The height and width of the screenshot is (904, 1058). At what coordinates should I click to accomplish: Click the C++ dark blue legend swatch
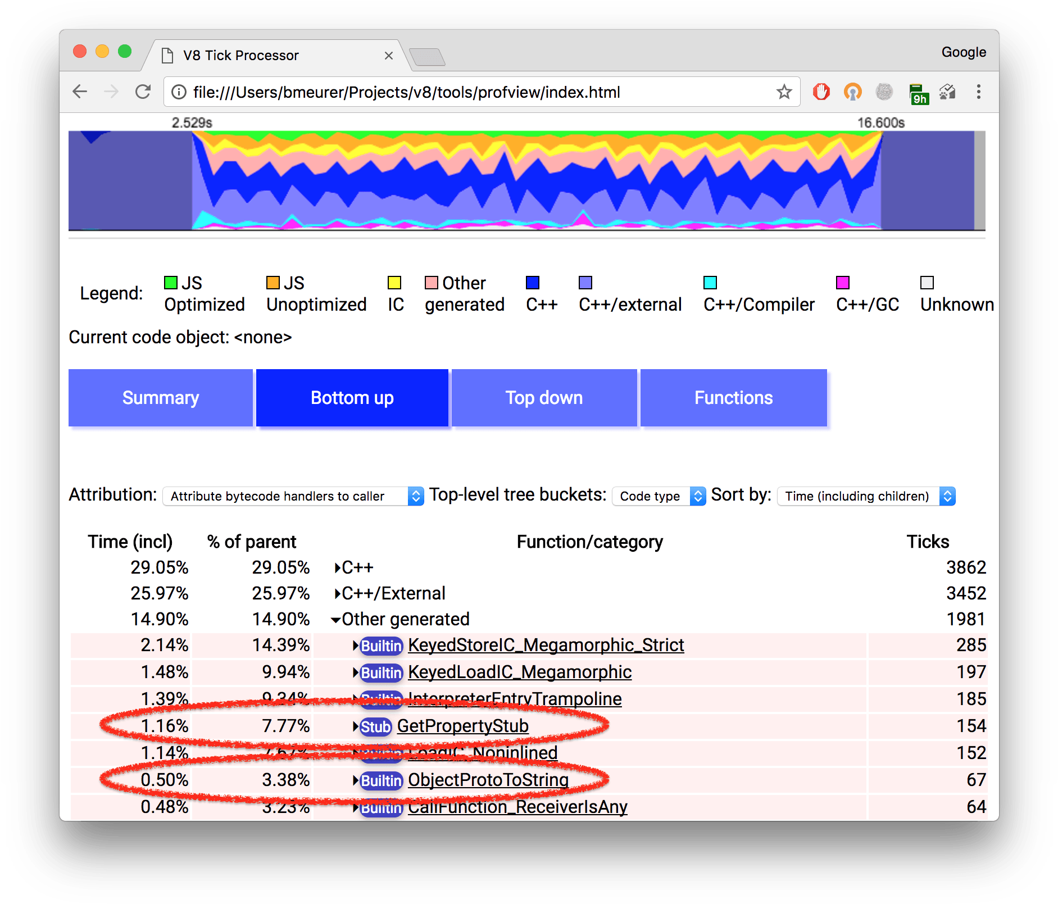(x=532, y=282)
